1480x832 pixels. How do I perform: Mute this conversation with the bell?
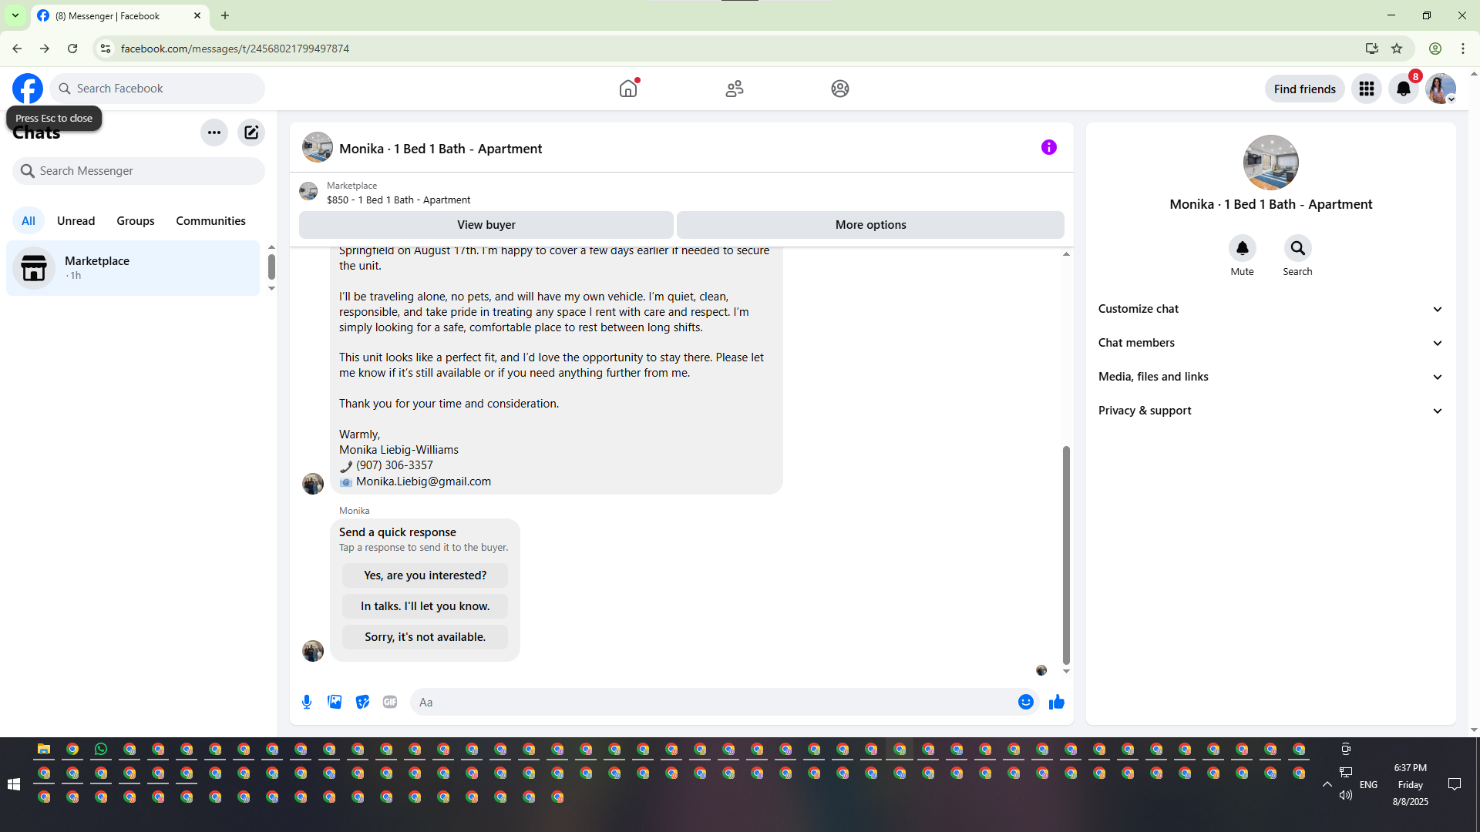point(1242,248)
